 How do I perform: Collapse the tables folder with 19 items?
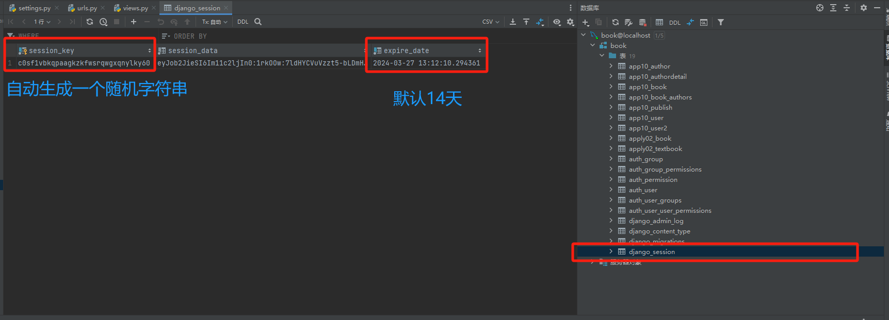click(602, 56)
